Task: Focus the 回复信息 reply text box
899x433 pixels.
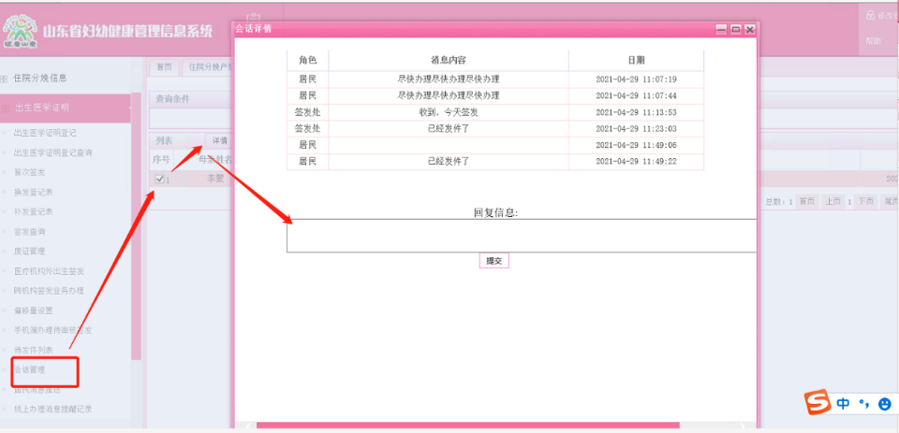Action: (x=522, y=236)
